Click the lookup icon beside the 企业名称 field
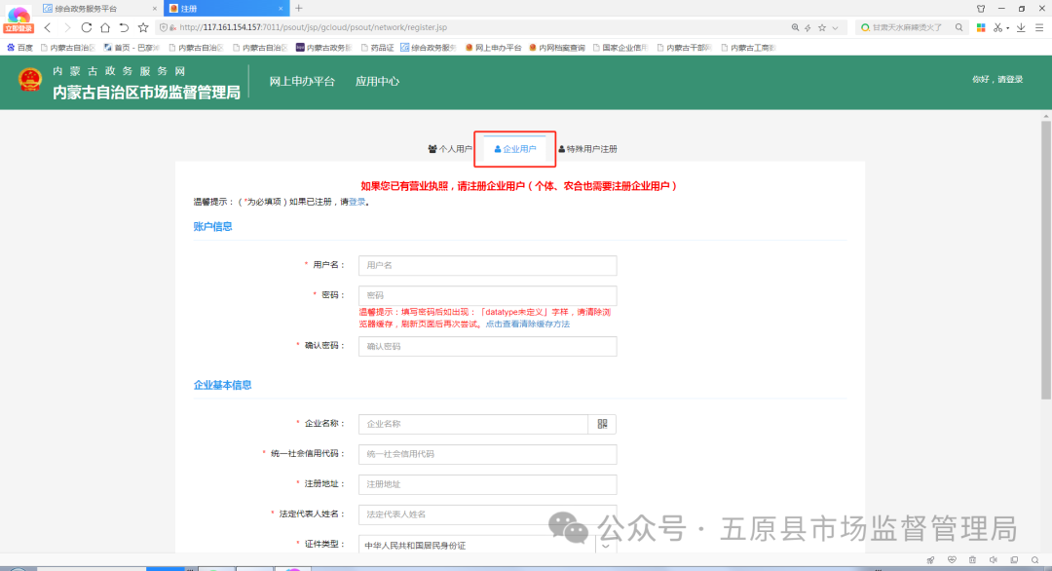 [601, 424]
